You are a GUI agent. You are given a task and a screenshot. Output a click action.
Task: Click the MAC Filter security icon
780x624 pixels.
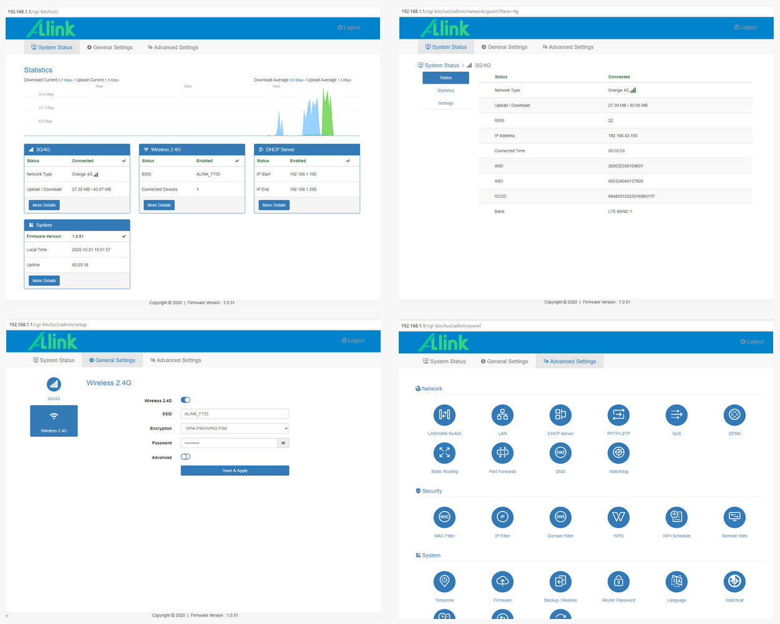444,517
